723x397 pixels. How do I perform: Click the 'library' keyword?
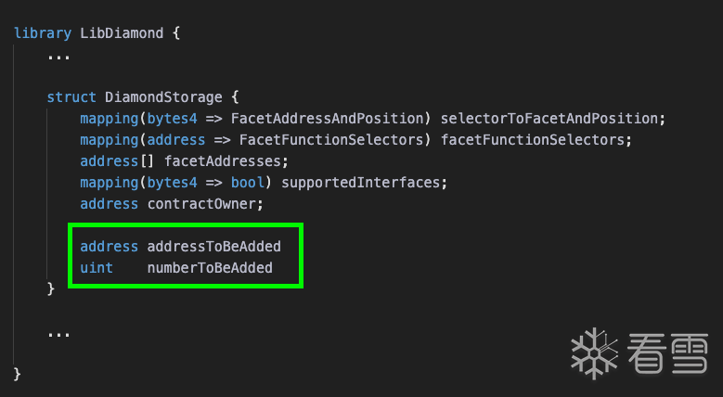[x=43, y=33]
